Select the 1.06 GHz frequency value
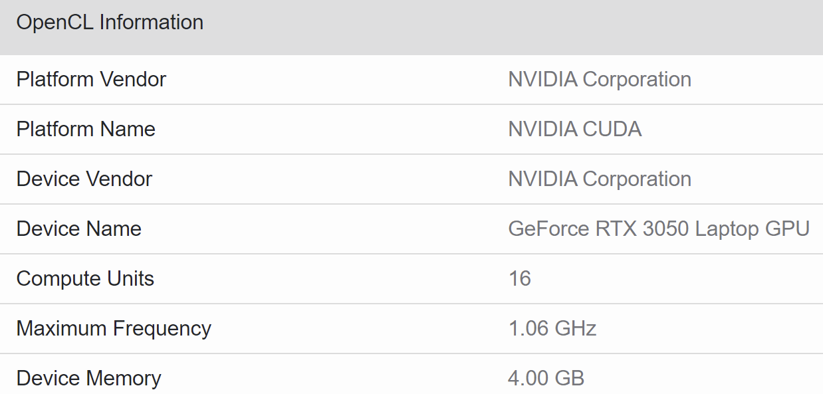823x394 pixels. tap(552, 328)
